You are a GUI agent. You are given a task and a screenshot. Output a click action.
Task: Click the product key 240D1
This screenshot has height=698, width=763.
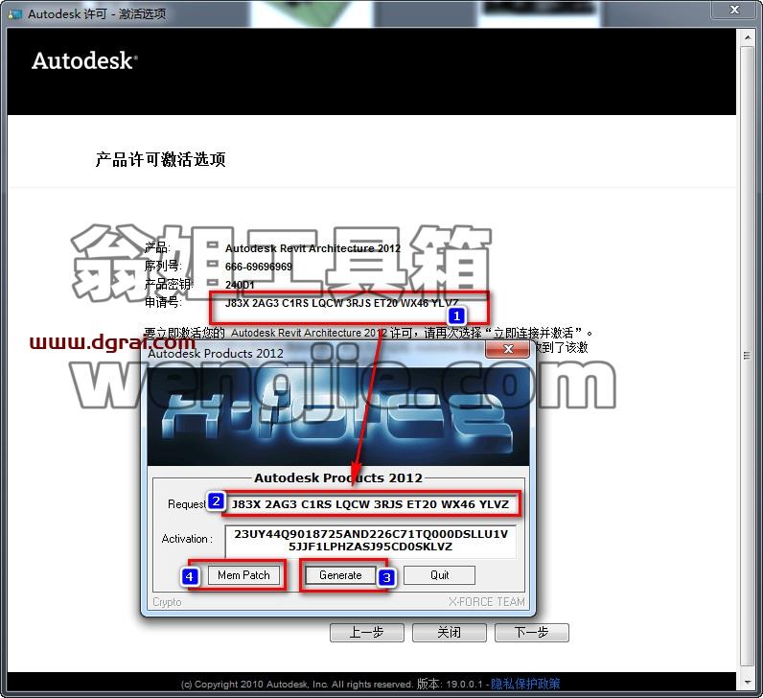pos(240,285)
